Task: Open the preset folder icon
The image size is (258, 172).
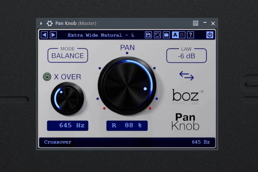Action: click(166, 35)
